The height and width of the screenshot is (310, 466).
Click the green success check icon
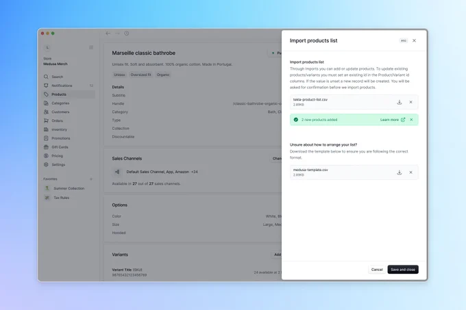pyautogui.click(x=296, y=120)
